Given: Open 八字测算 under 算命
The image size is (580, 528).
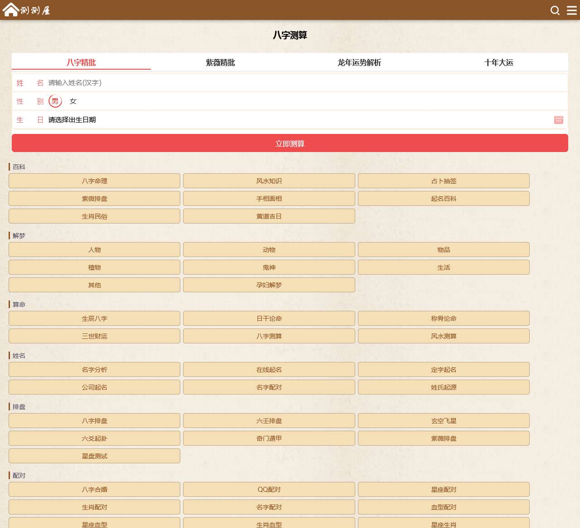Looking at the screenshot, I should tap(269, 336).
